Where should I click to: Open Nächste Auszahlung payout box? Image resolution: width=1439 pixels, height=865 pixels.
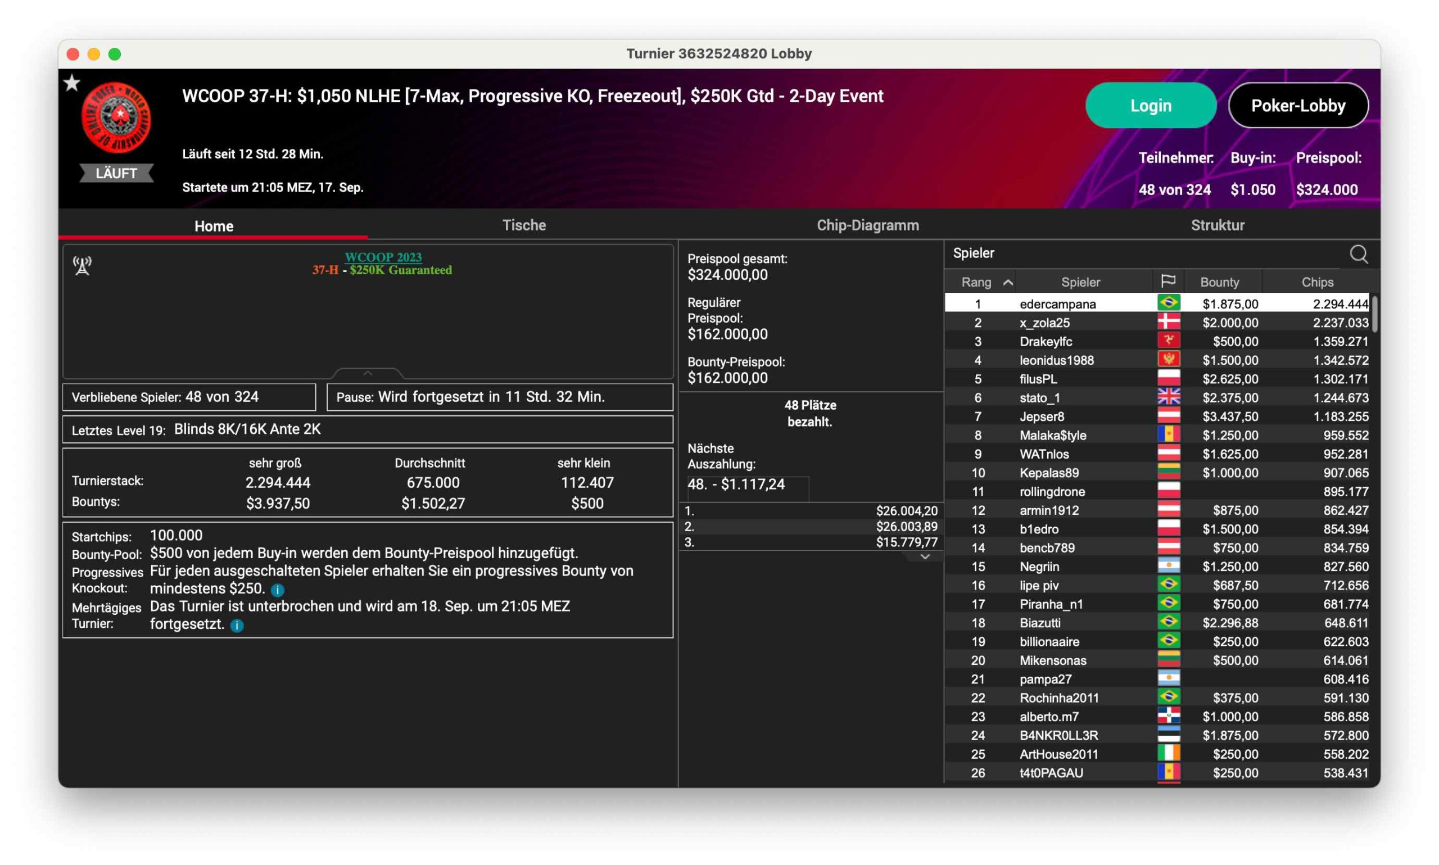[x=747, y=484]
